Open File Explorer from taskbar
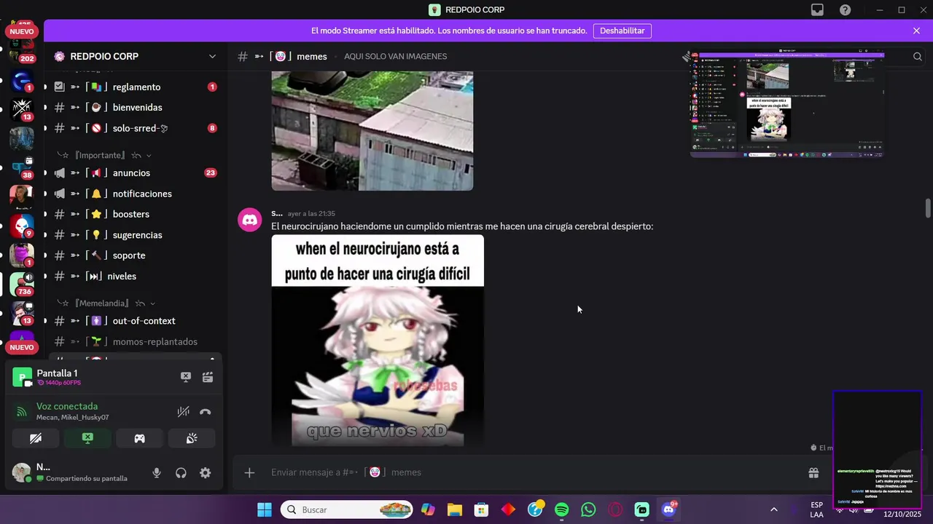 pyautogui.click(x=455, y=509)
